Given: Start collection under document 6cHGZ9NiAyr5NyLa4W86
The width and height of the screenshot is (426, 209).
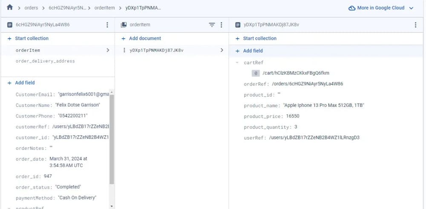Looking at the screenshot, I should [32, 38].
